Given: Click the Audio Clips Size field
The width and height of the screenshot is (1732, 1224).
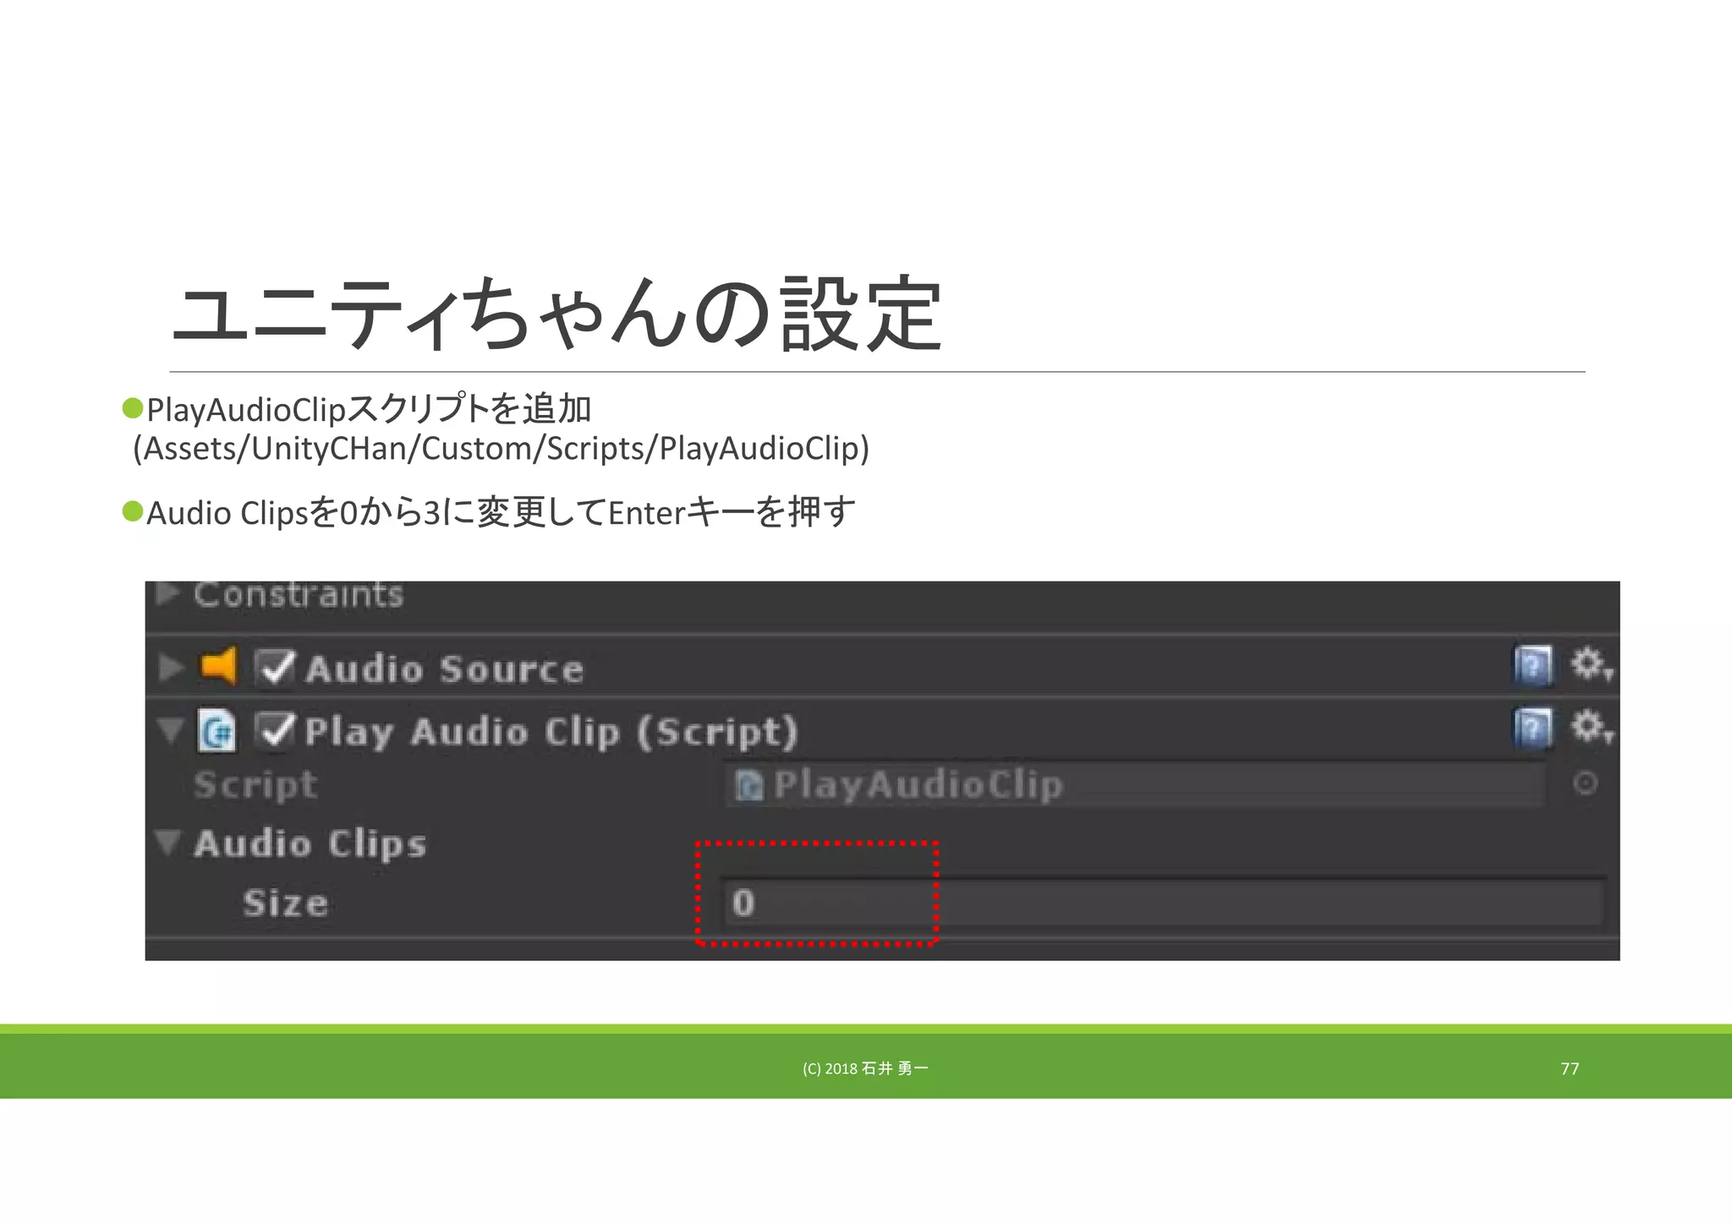Looking at the screenshot, I should point(1165,903).
